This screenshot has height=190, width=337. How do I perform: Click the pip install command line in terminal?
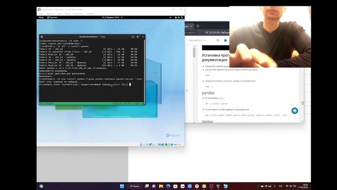point(91,79)
